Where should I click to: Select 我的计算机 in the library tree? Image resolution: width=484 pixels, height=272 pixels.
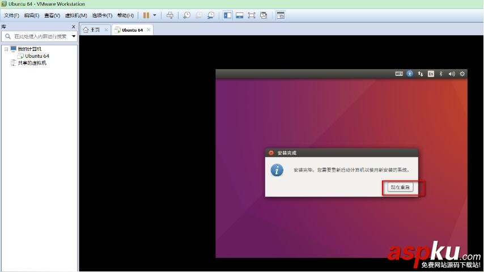coord(29,49)
